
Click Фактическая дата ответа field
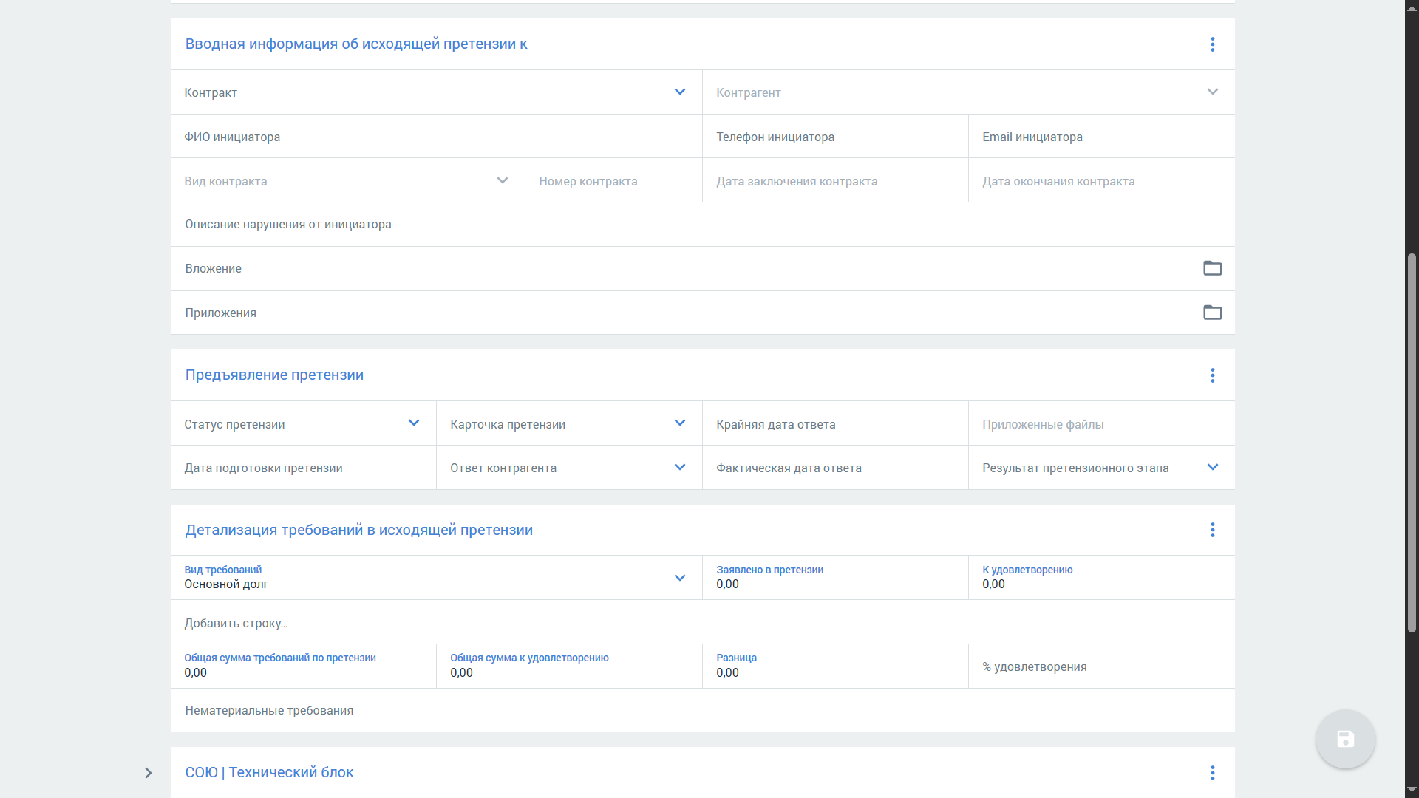coord(835,468)
